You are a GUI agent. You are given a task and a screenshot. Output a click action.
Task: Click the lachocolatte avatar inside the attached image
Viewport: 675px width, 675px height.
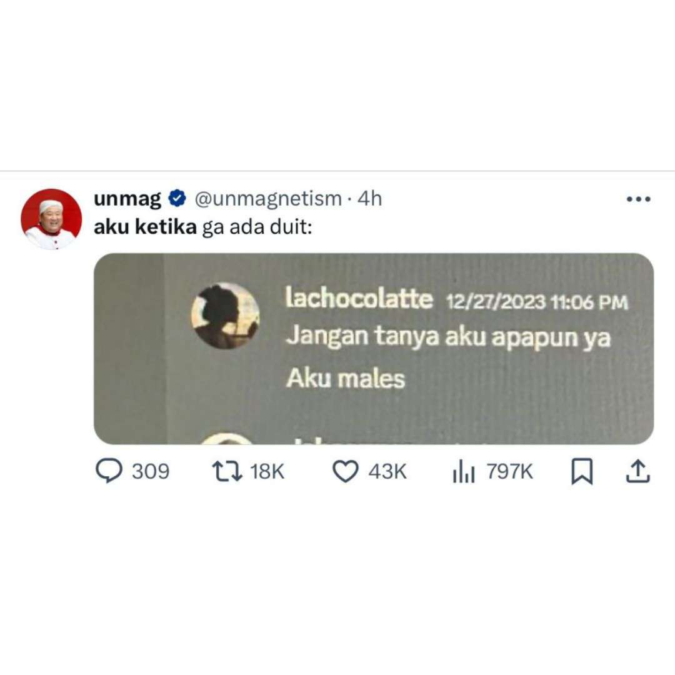pos(225,315)
